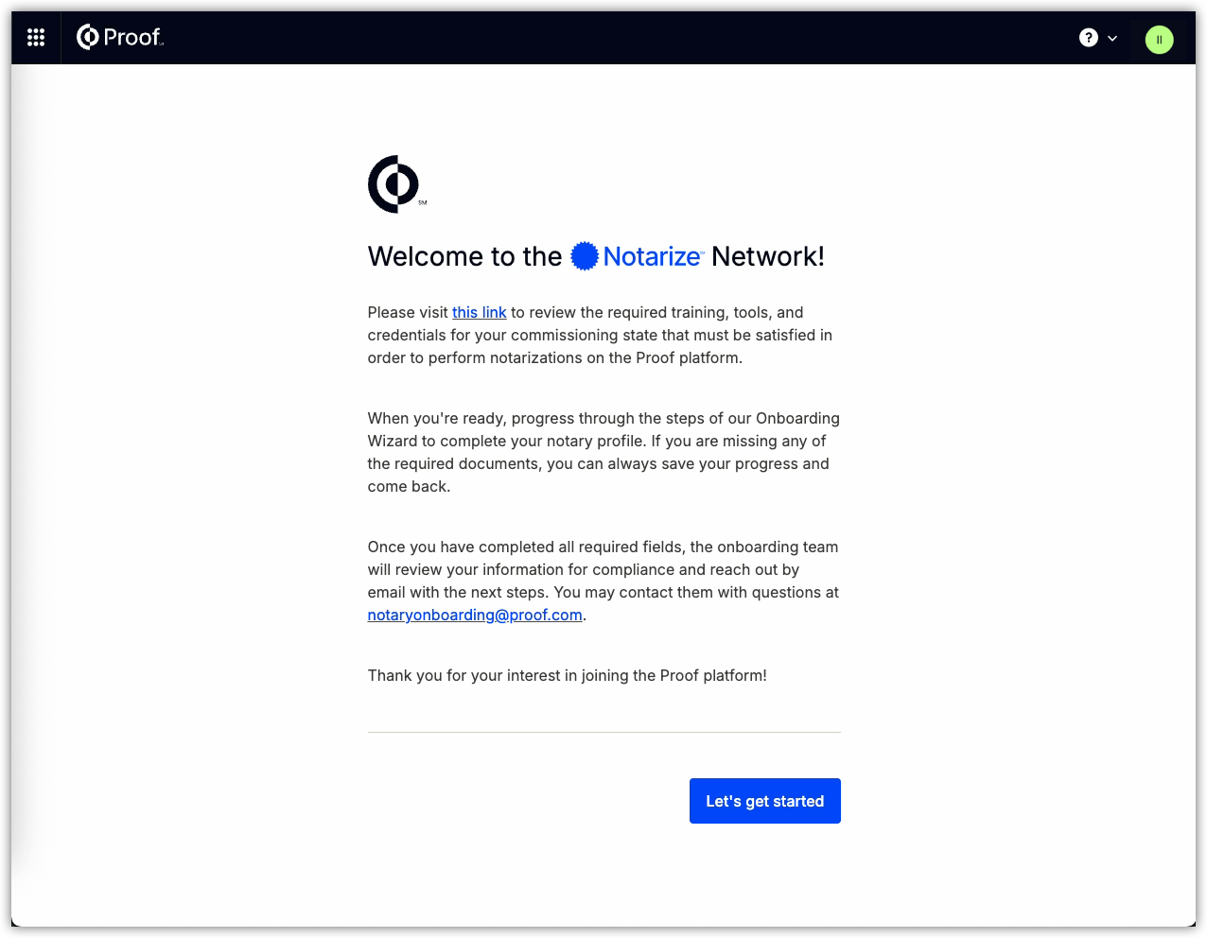Click the 'Notarize' brand text in heading
Screen dimensions: 1207x938
point(654,256)
